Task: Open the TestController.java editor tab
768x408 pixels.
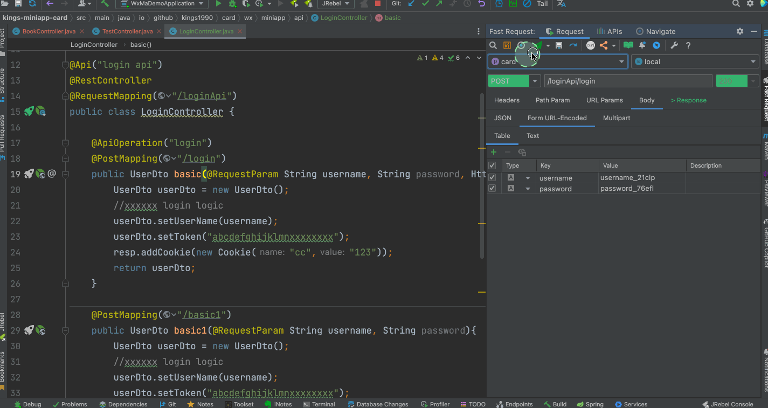Action: coord(127,31)
